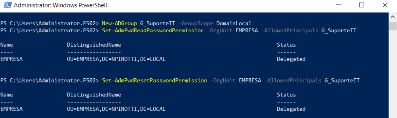
Task: Maximize the PowerShell window
Action: [361, 5]
